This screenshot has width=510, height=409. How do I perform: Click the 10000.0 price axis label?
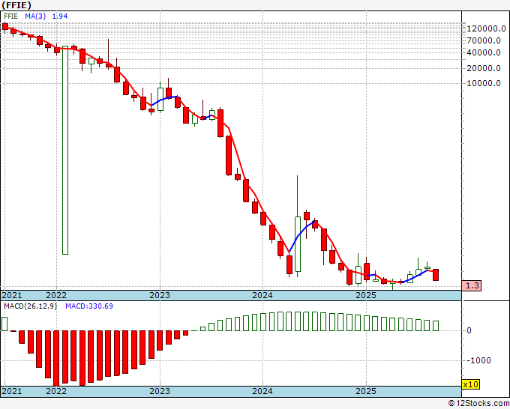484,83
